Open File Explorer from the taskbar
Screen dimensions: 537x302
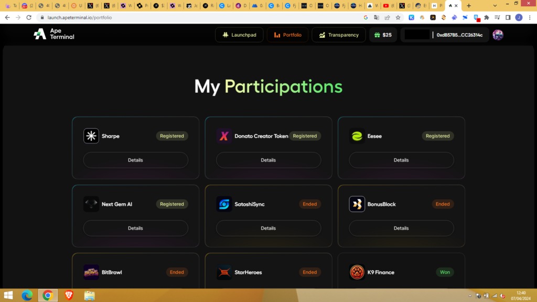(x=89, y=295)
